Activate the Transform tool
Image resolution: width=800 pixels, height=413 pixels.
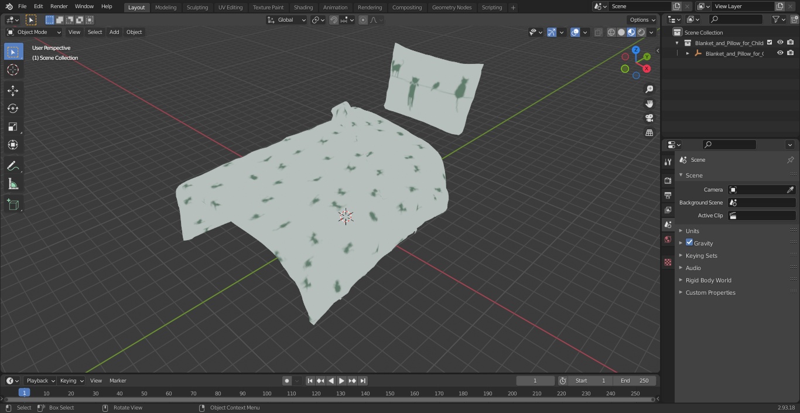[13, 145]
